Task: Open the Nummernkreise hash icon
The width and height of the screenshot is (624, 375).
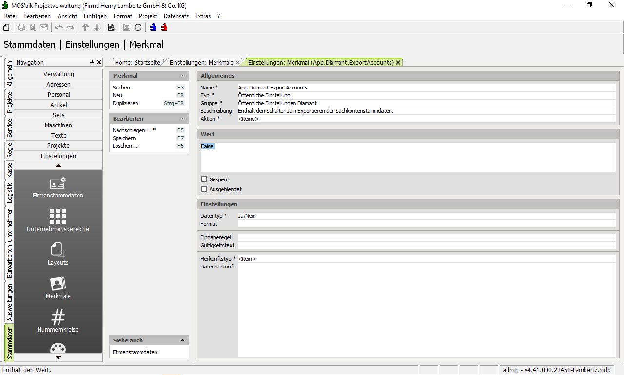Action: (58, 321)
